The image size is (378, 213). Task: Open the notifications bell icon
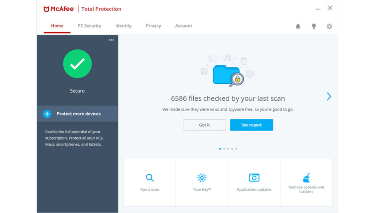tap(298, 27)
